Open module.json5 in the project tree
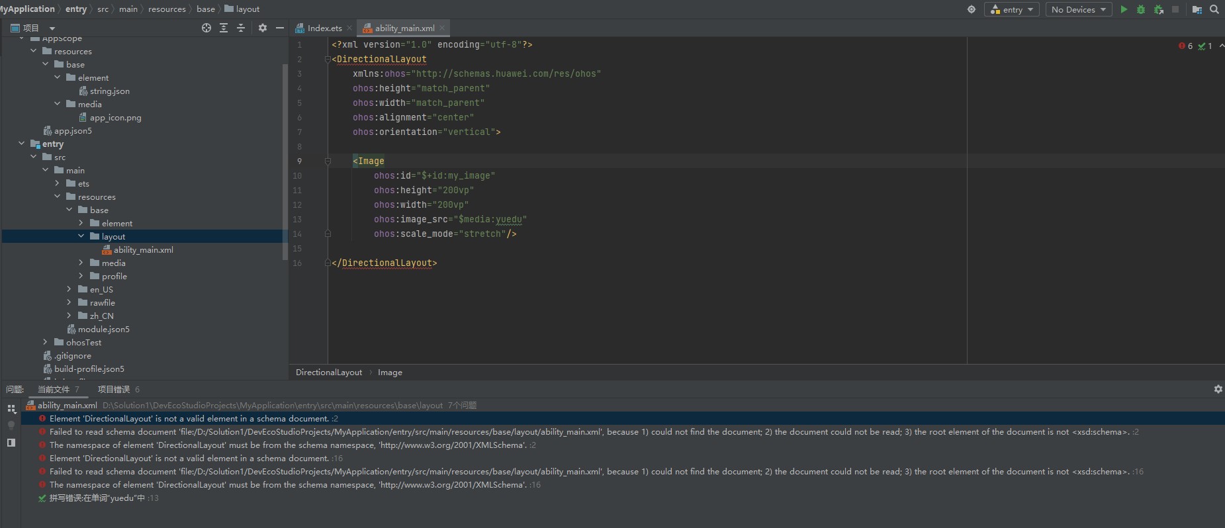The image size is (1225, 528). click(x=103, y=329)
